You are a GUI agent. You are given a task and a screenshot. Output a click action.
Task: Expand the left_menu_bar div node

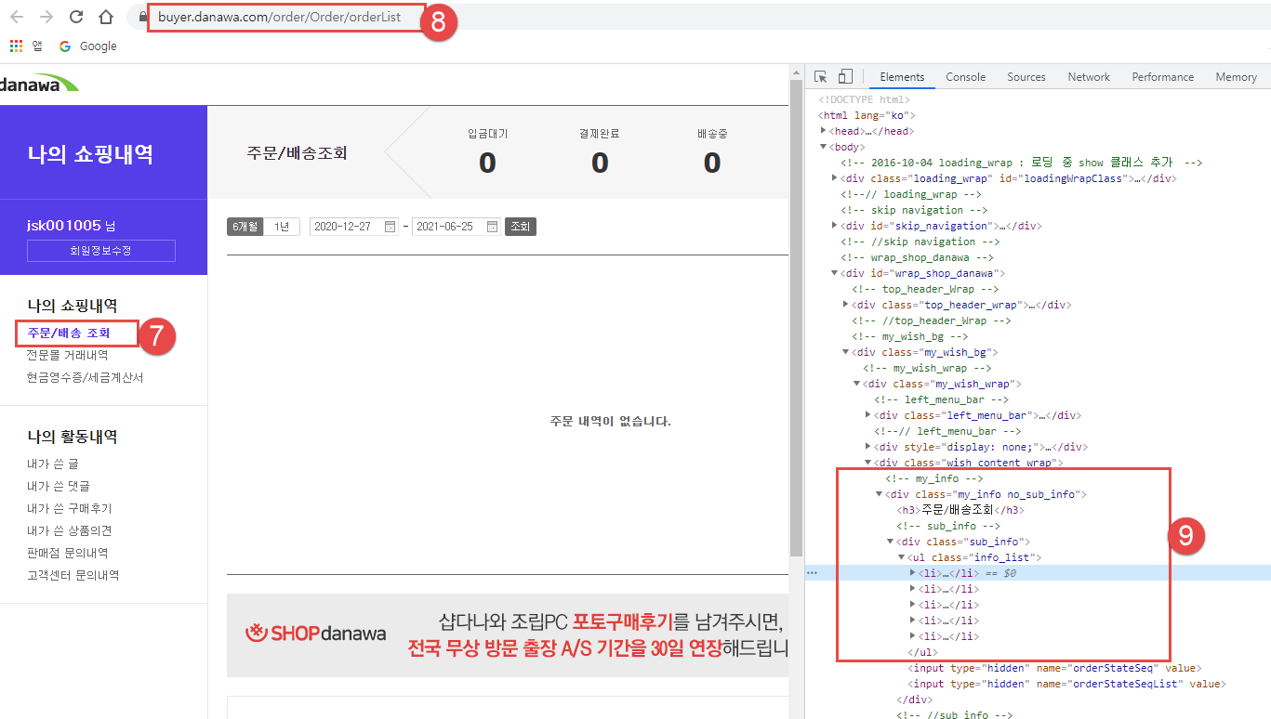tap(868, 415)
